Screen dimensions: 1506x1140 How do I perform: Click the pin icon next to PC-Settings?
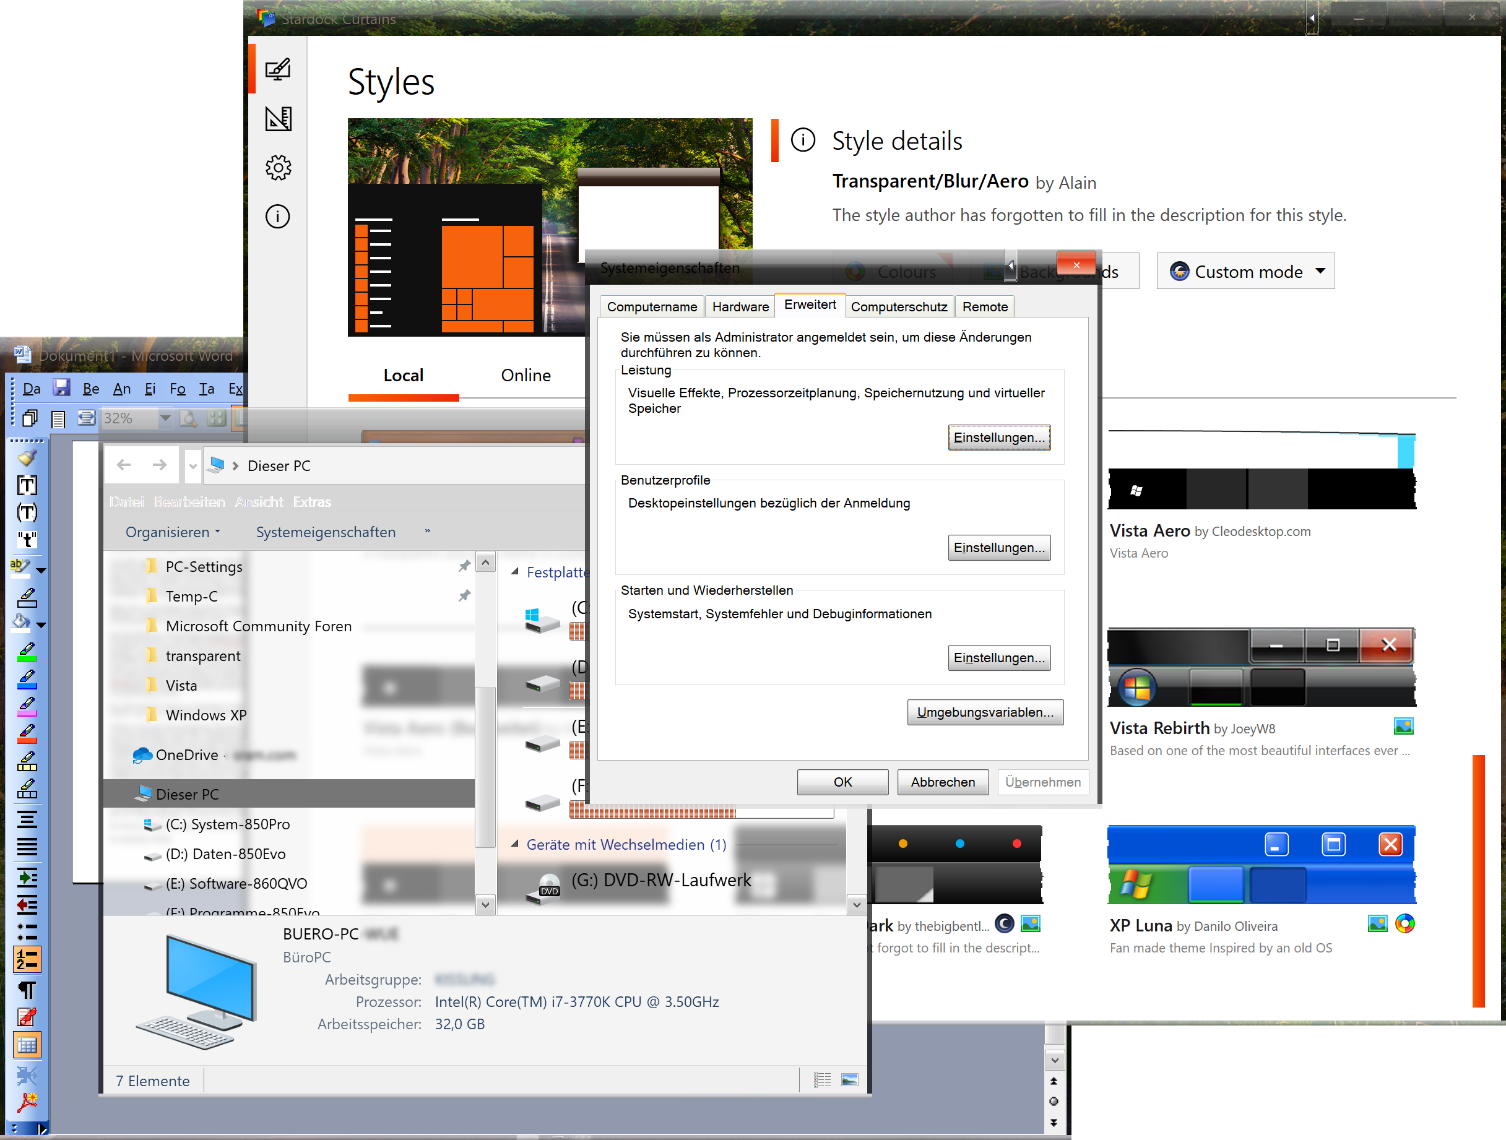[464, 566]
